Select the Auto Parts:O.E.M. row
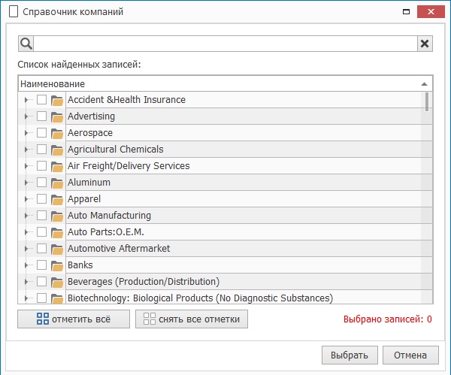 pos(225,232)
